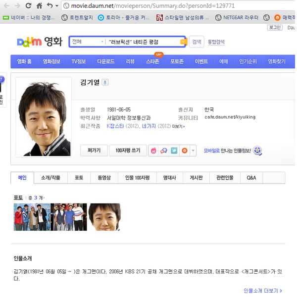Open the 스타일맨 남성의류 bookmark

183,18
